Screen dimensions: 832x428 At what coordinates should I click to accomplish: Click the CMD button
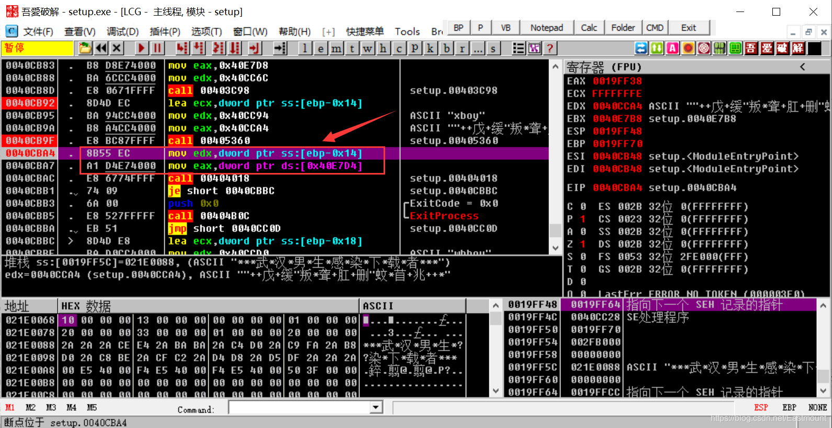tap(655, 28)
